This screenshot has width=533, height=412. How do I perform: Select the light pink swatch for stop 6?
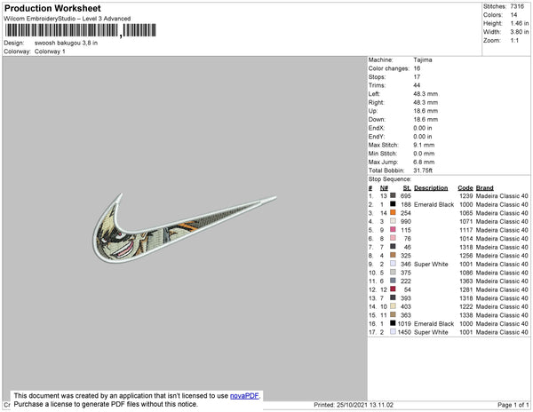(393, 238)
